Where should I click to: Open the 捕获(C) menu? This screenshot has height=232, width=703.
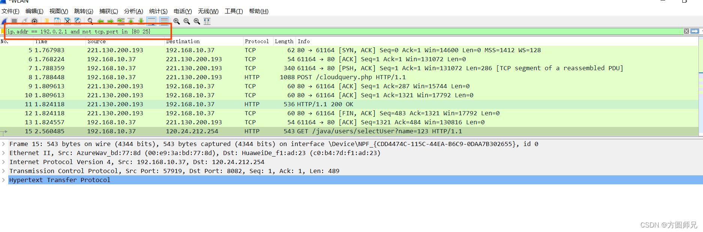click(108, 11)
